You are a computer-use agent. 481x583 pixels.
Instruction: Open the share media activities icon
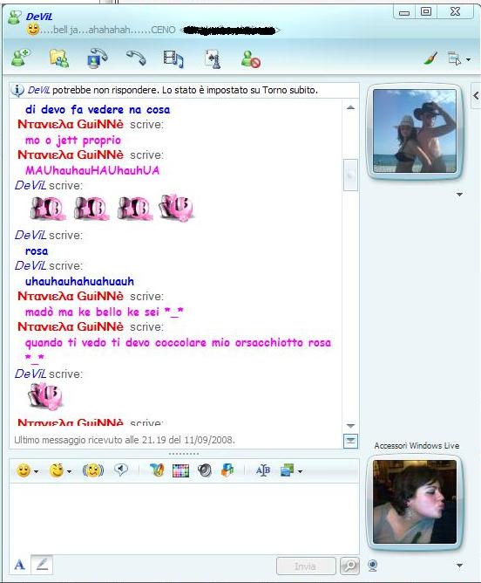coord(173,59)
